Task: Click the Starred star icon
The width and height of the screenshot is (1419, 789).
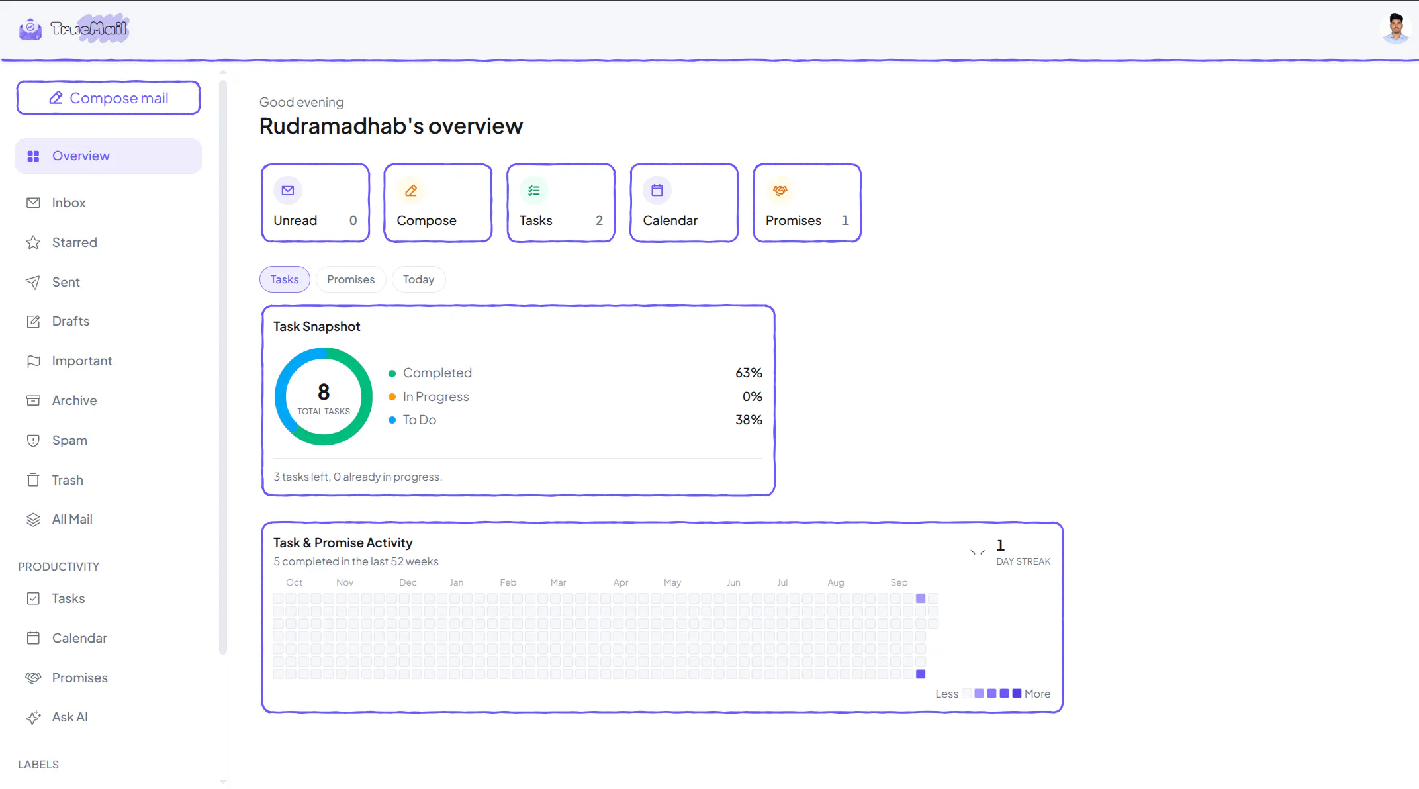Action: point(33,242)
